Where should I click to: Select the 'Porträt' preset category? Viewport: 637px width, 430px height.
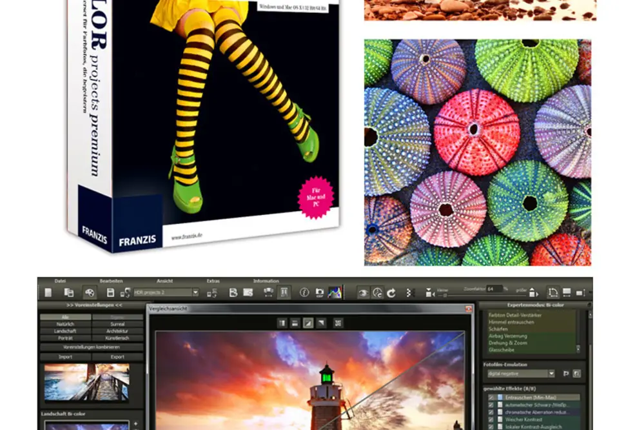[x=65, y=338]
